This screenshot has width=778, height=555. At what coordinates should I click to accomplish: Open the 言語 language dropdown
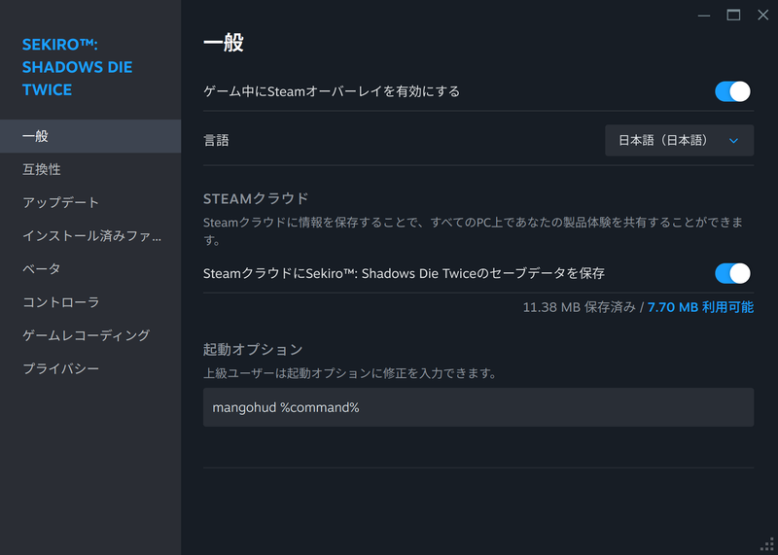pos(679,140)
